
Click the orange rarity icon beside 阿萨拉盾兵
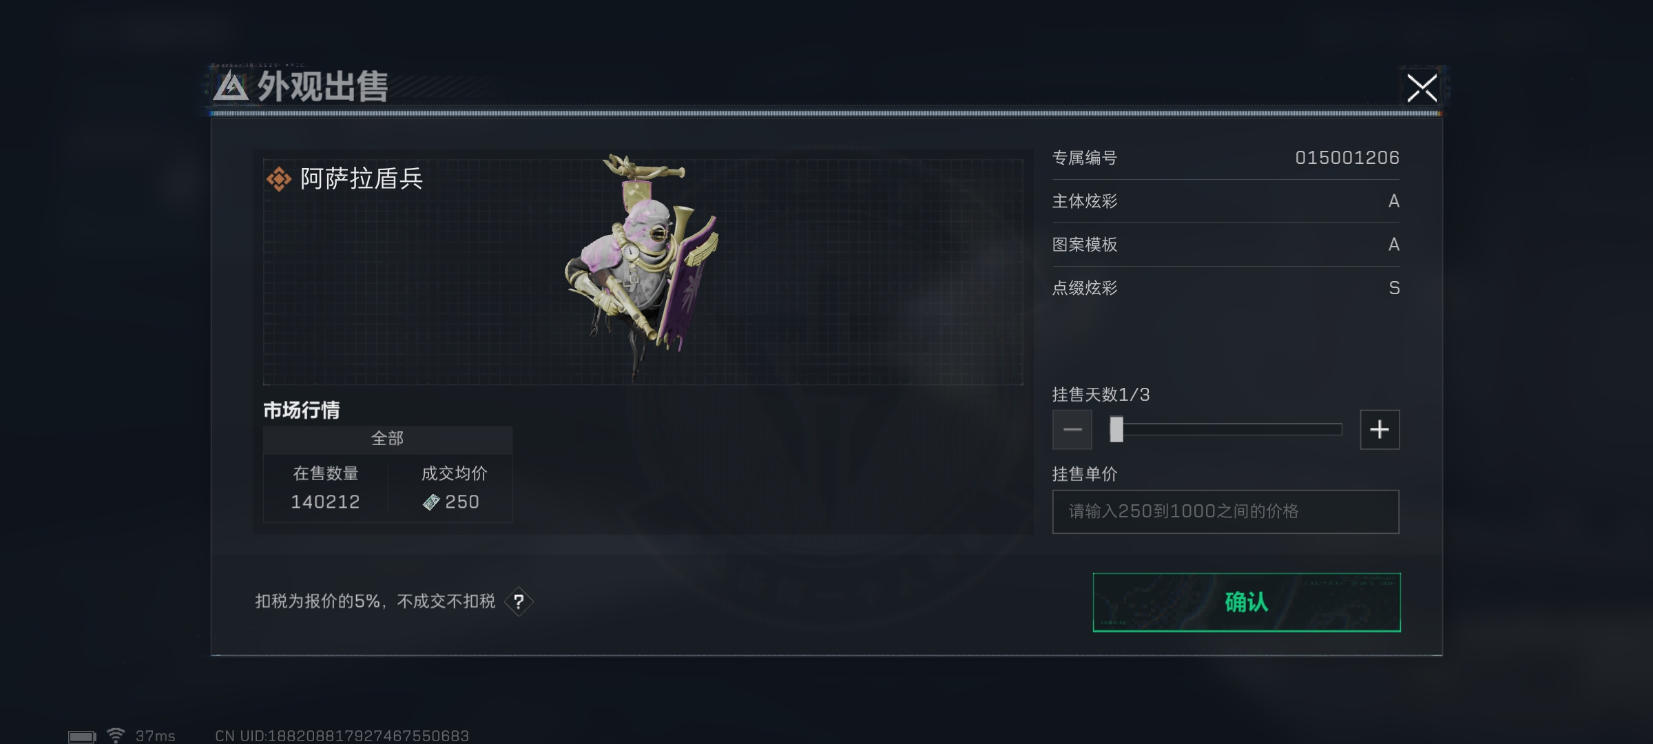click(x=278, y=179)
